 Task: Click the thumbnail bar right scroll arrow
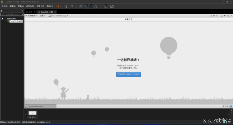(228, 114)
